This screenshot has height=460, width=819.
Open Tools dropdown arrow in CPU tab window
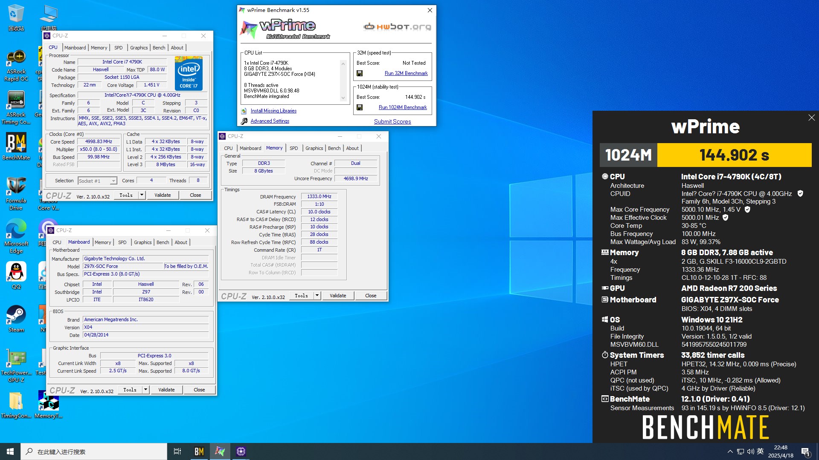[142, 195]
